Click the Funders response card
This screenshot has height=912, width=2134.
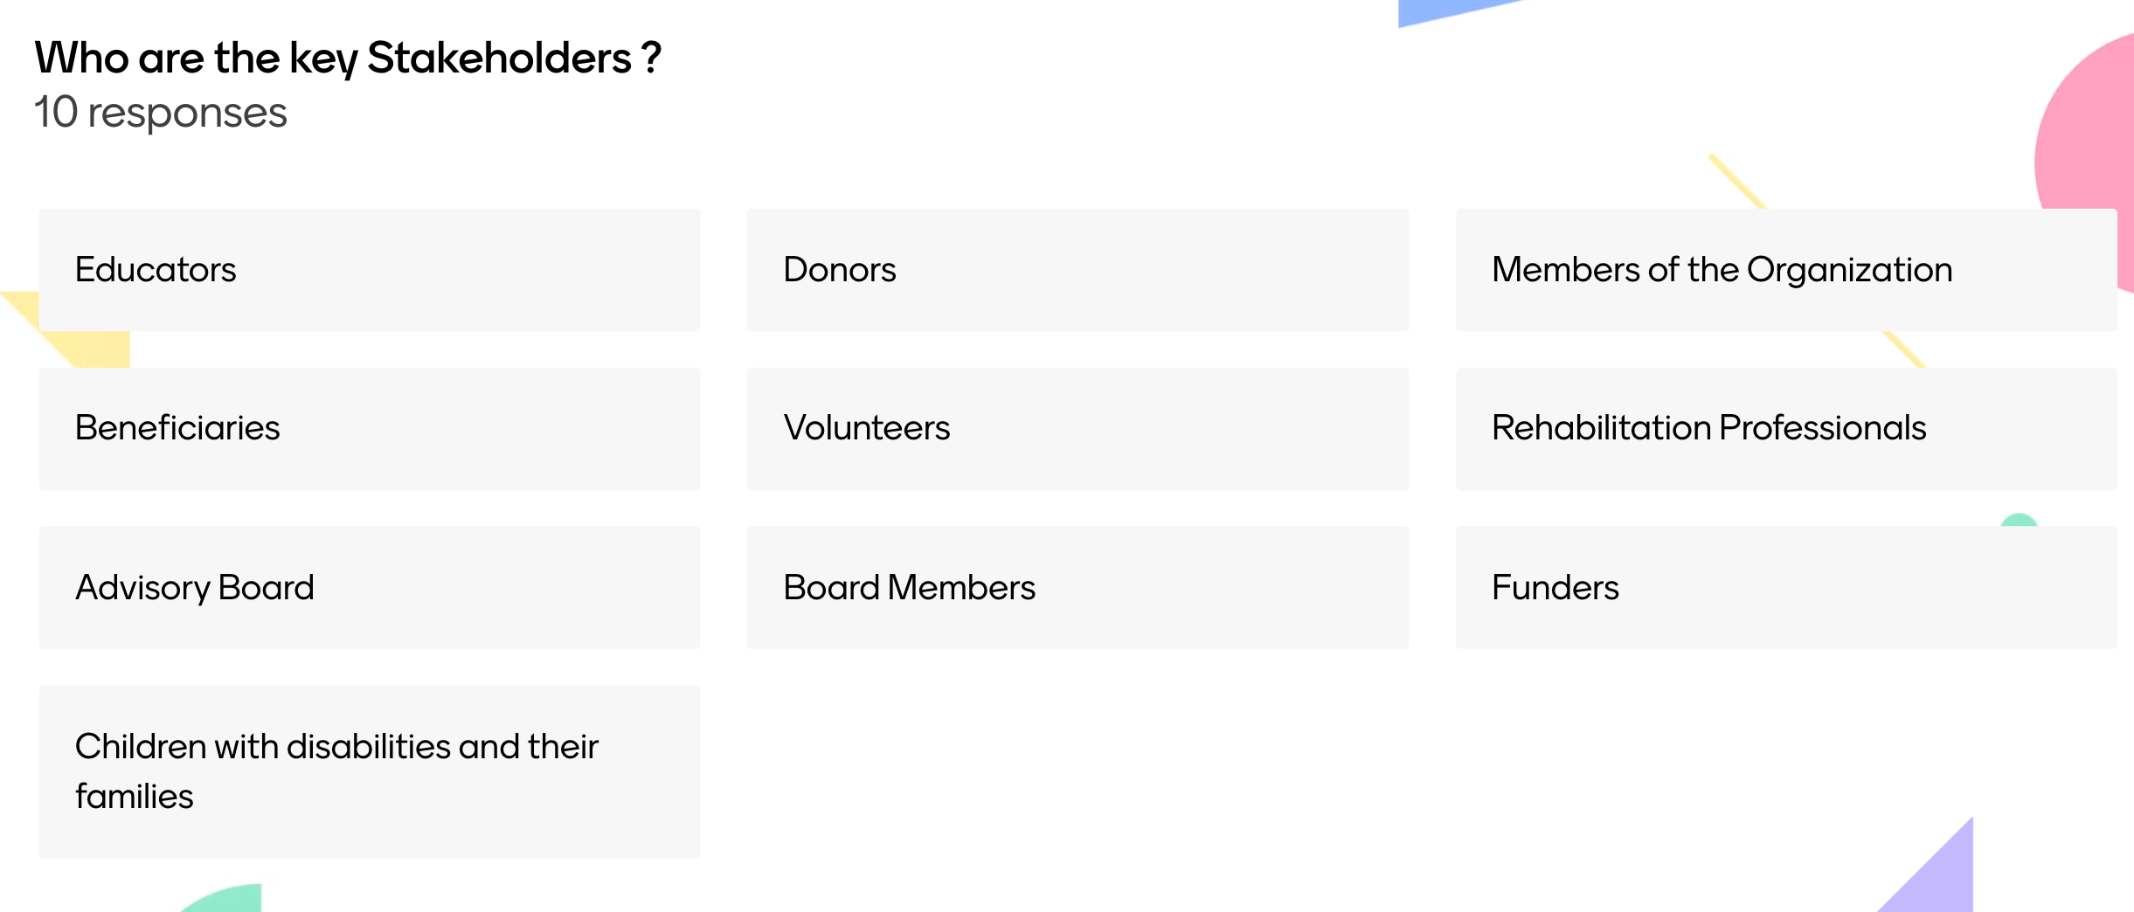1785,587
